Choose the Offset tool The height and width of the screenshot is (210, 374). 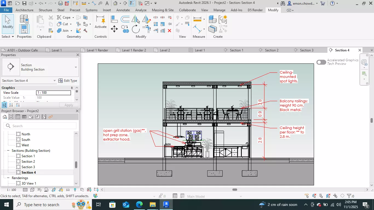(125, 19)
